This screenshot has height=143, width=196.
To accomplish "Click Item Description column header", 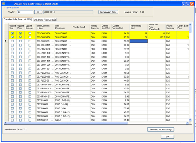I will pos(63,27).
